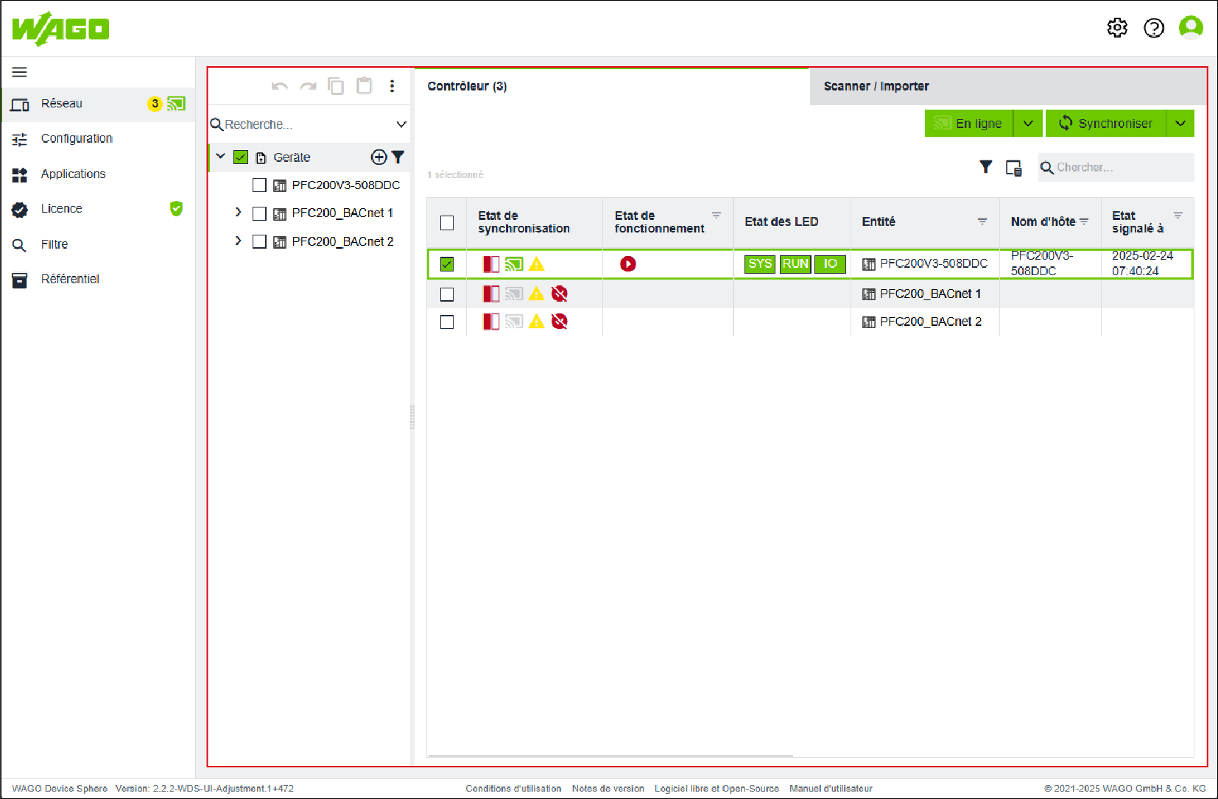1218x799 pixels.
Task: Open Etat de fonctionnement column filter
Action: (716, 216)
